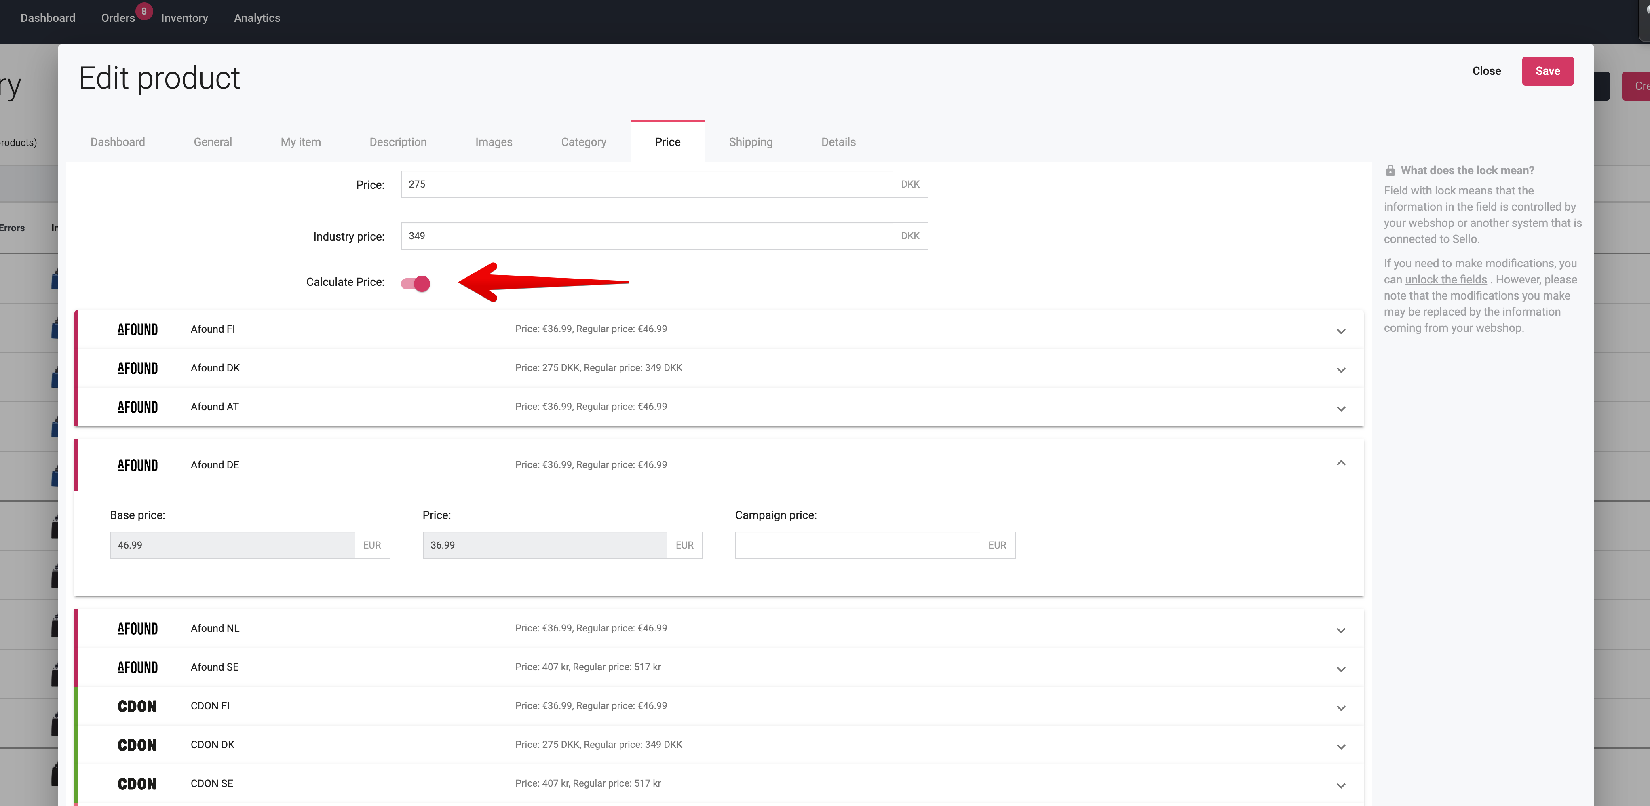This screenshot has height=806, width=1650.
Task: Close the Edit product dialog
Action: click(1486, 71)
